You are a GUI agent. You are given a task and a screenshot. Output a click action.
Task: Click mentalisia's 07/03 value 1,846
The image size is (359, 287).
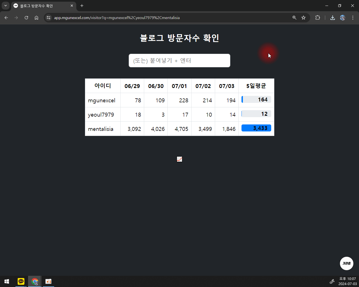(229, 129)
